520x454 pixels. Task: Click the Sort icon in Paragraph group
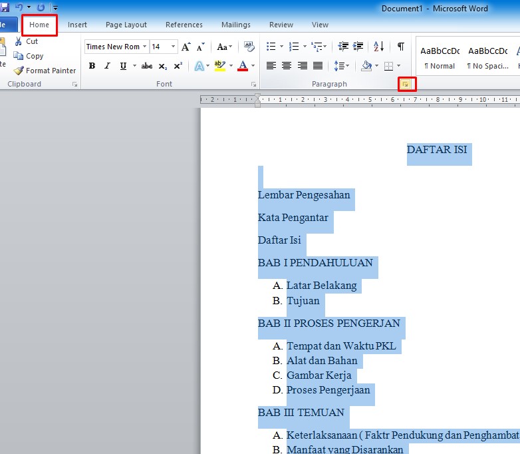tap(379, 47)
